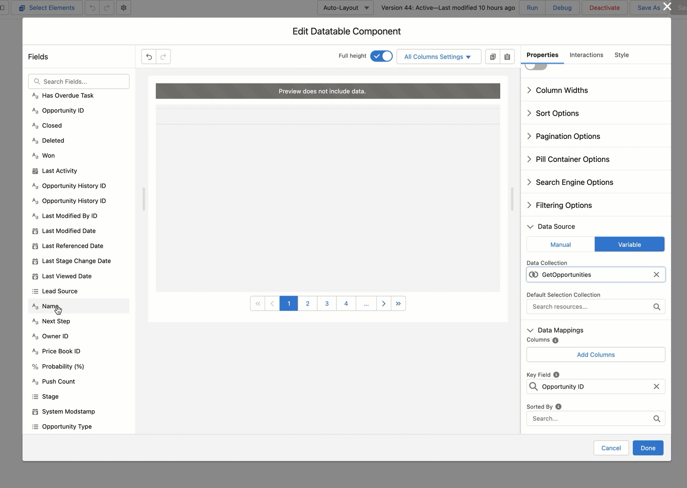The height and width of the screenshot is (488, 687).
Task: Click the Done button
Action: coord(648,448)
